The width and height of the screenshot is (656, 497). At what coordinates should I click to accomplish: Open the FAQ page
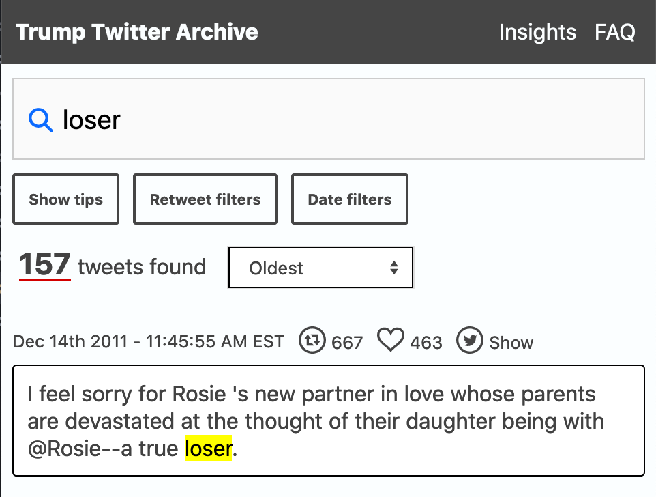click(615, 32)
